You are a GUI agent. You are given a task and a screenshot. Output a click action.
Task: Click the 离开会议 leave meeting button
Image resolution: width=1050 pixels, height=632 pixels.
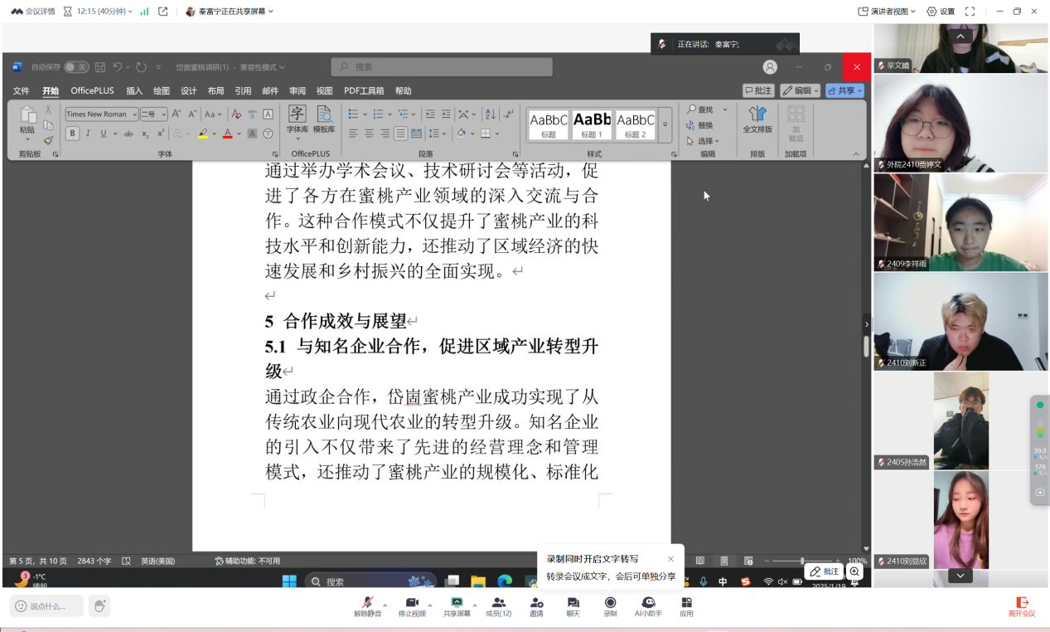(x=1022, y=606)
